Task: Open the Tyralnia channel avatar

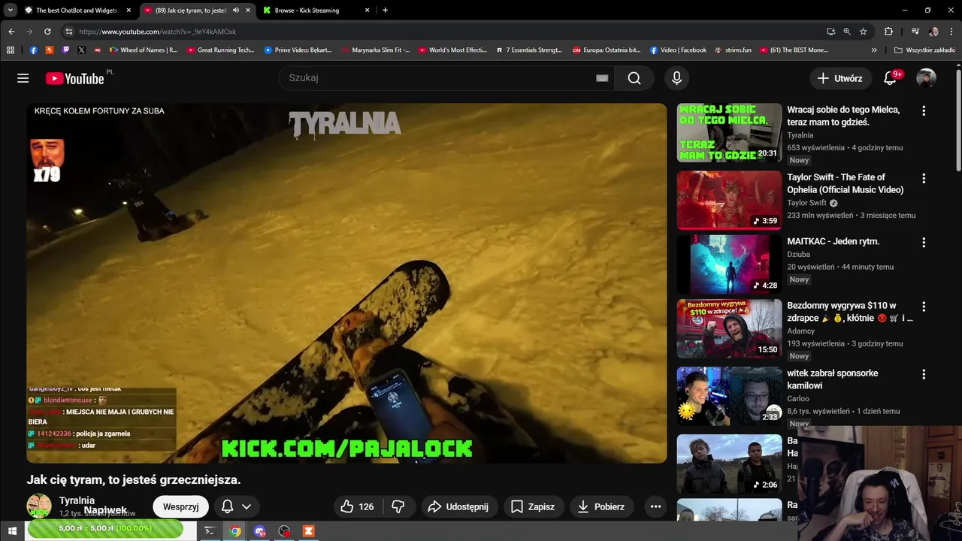Action: pyautogui.click(x=38, y=506)
